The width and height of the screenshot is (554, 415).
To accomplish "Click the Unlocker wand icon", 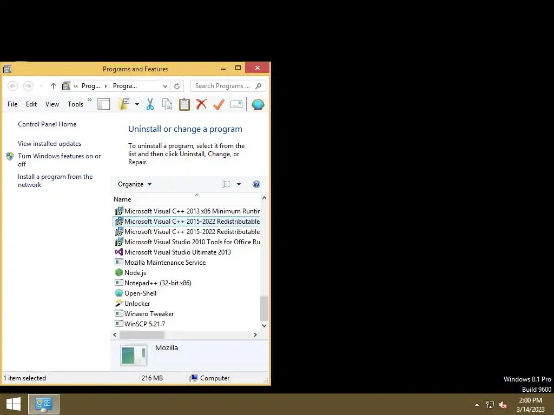I will point(119,303).
